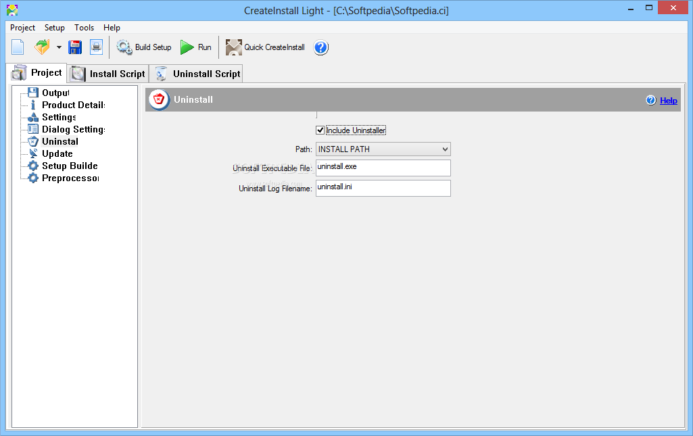Select Settings in the project tree
Viewport: 693px width, 436px height.
coord(59,117)
